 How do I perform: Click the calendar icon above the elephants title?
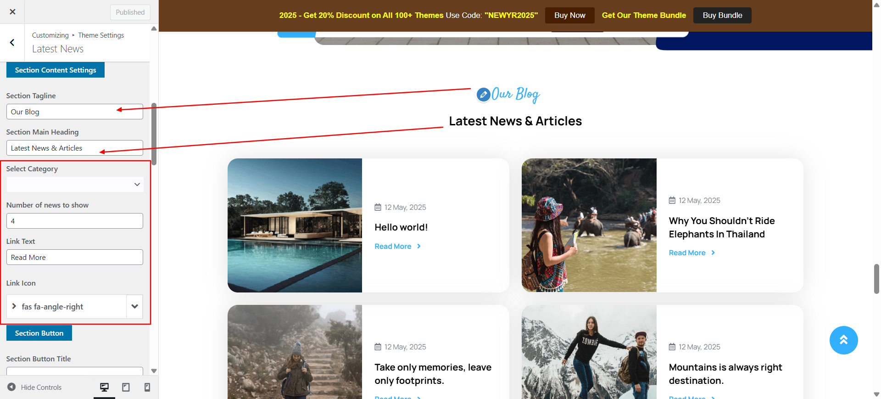[x=672, y=201]
